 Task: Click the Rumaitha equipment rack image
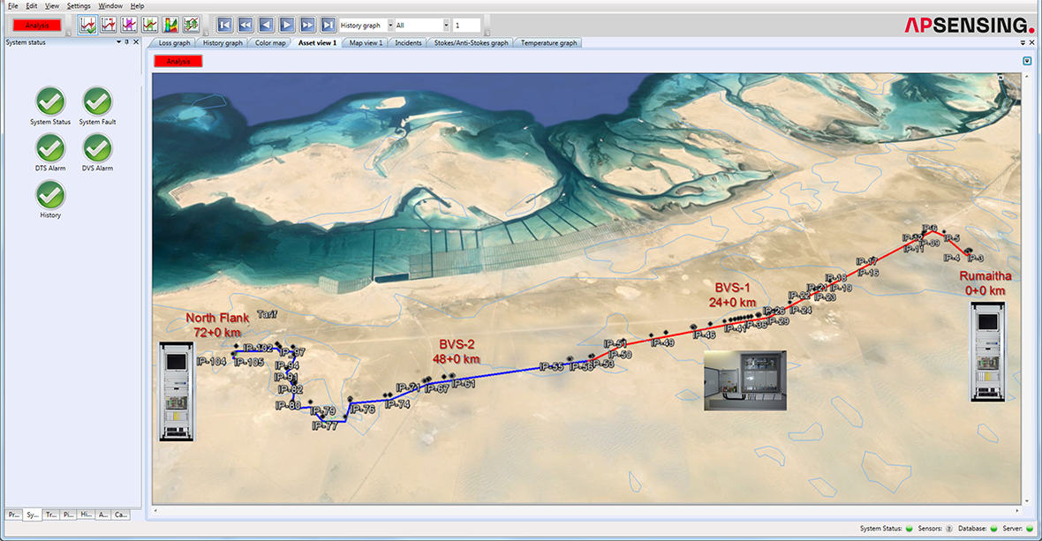click(x=987, y=352)
